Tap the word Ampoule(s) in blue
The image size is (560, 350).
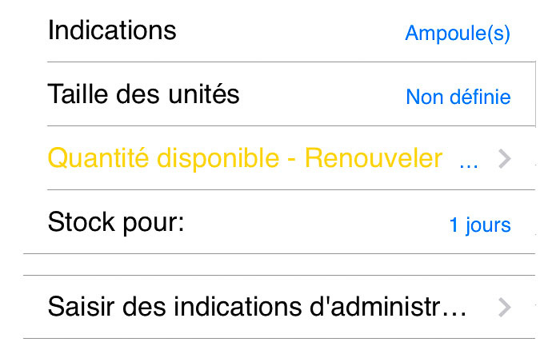click(458, 34)
